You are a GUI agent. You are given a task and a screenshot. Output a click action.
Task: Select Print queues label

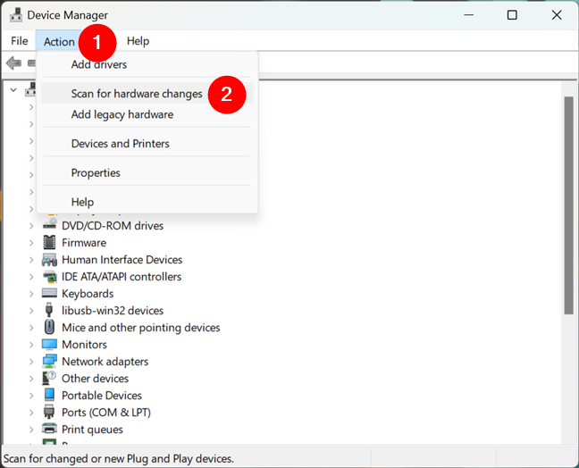point(92,430)
